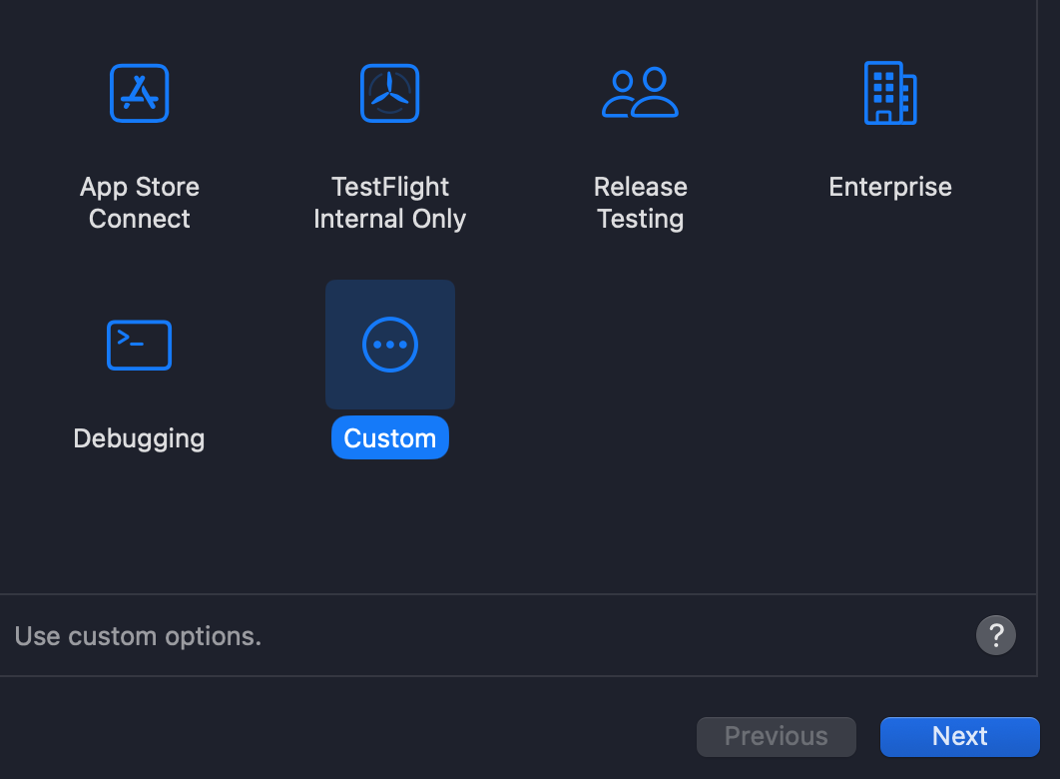Viewport: 1060px width, 779px height.
Task: Click the Debugging label
Action: [140, 438]
